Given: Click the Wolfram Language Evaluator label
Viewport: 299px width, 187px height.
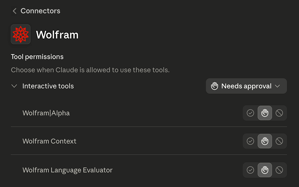Looking at the screenshot, I should click(68, 170).
